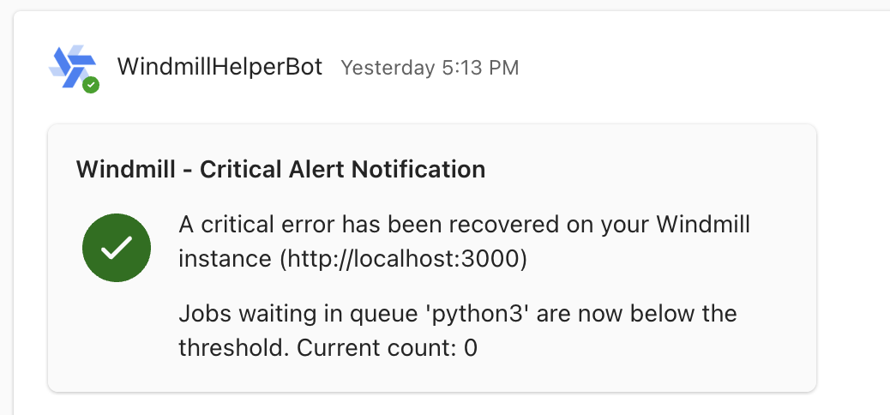
Task: Click the green verified badge on avatar
Action: pos(91,85)
